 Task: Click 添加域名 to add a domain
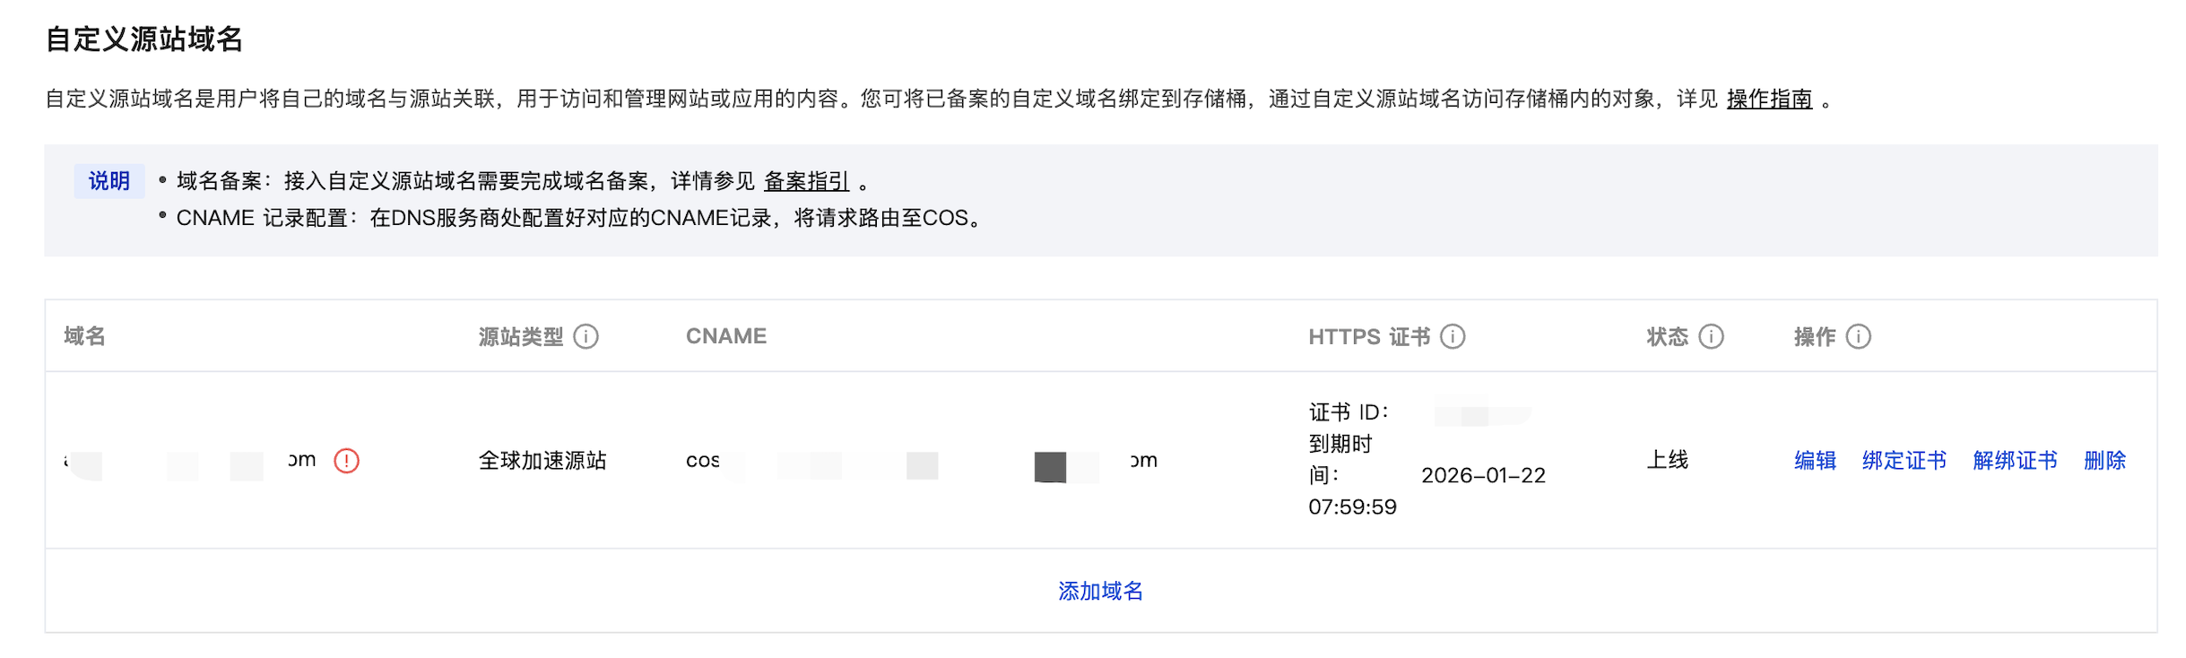point(1100,592)
